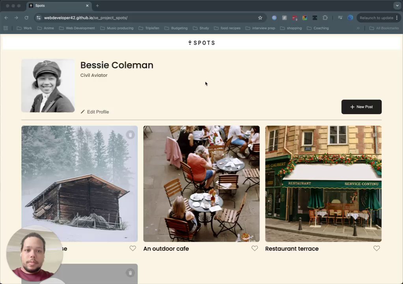Open the shopping bookmarks folder
This screenshot has width=403, height=284.
[291, 28]
